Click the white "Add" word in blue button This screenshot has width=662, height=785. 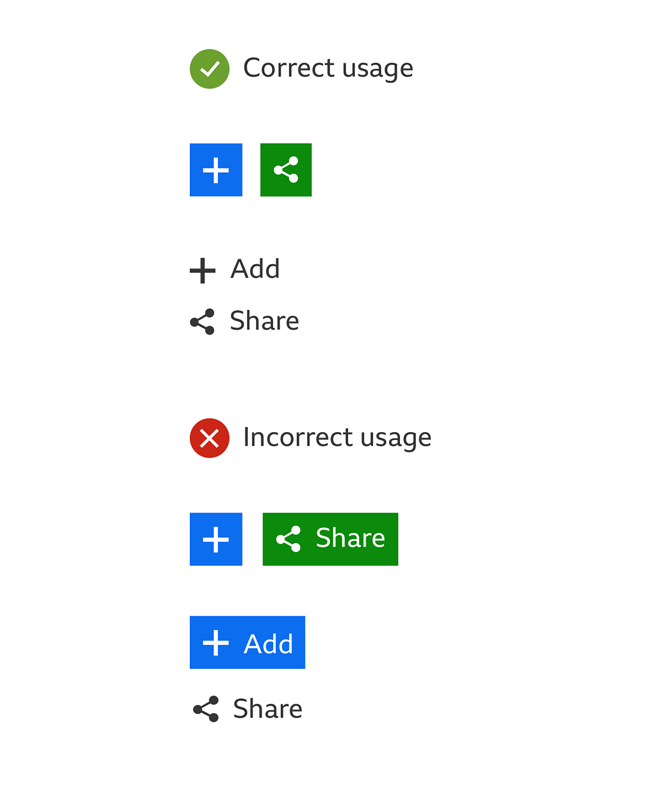pos(268,644)
